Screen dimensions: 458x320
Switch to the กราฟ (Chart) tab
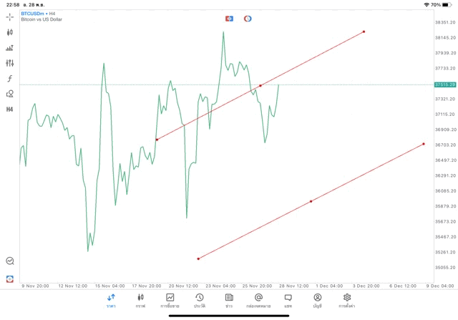(141, 300)
